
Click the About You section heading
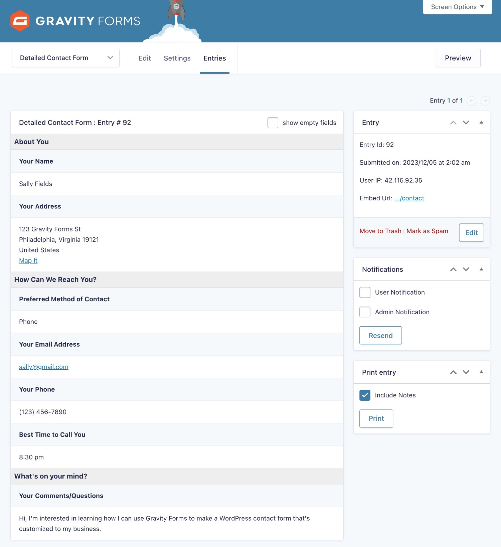click(x=31, y=142)
